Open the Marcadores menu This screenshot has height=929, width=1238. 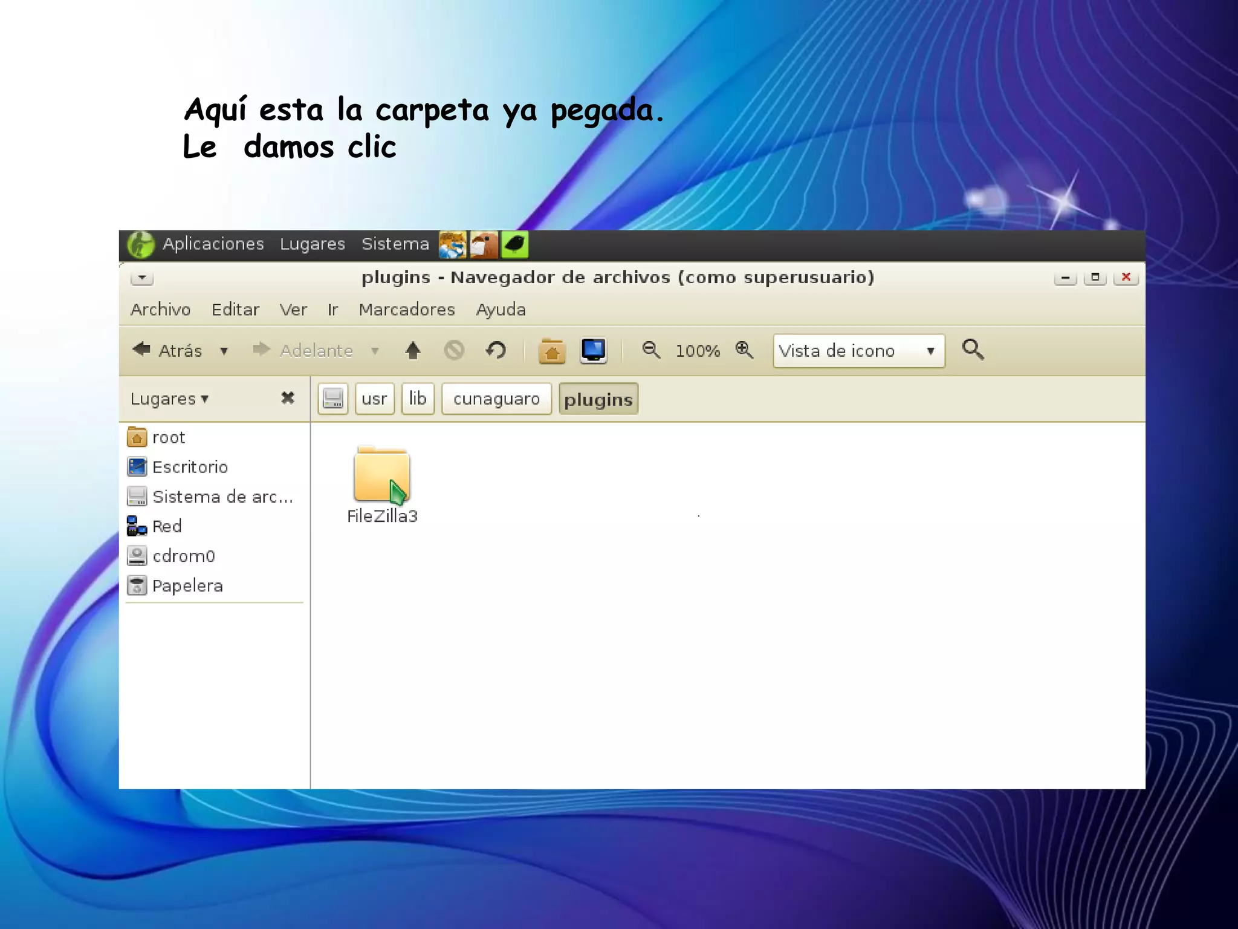(406, 310)
